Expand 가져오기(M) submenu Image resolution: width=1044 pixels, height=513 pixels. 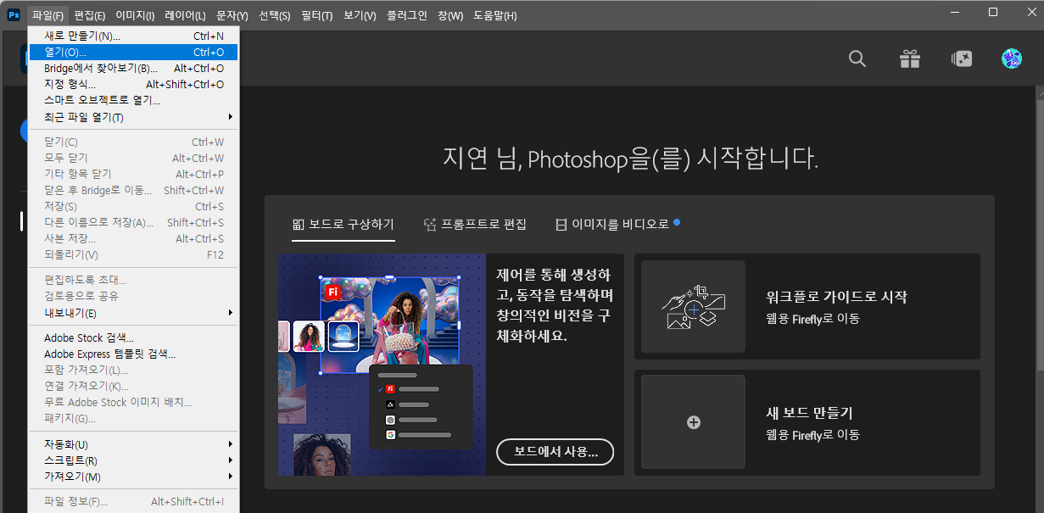click(x=133, y=477)
